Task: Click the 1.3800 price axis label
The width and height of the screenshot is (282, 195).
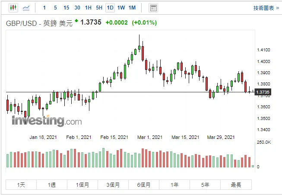Action: tap(264, 84)
